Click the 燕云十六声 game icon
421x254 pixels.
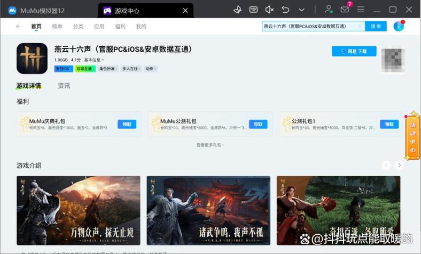(x=32, y=59)
